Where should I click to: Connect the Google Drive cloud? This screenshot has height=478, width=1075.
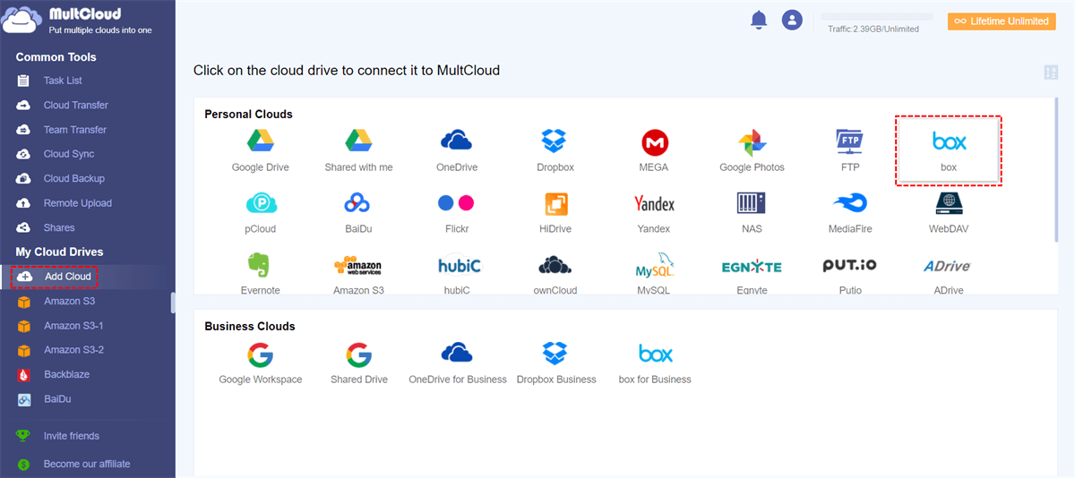click(x=260, y=141)
